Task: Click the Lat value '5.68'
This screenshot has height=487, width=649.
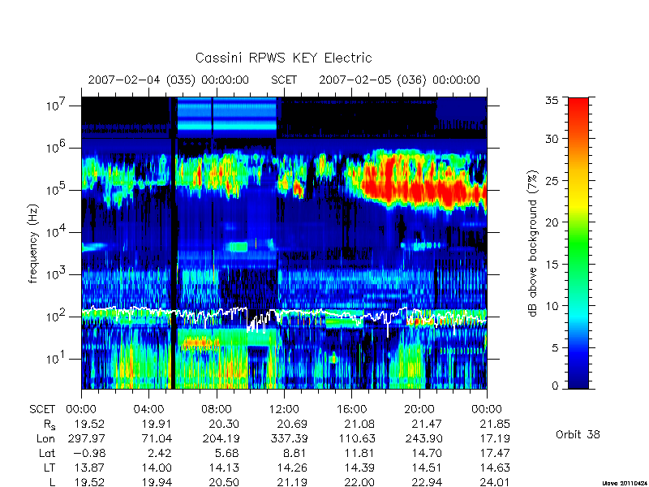Action: 227,453
